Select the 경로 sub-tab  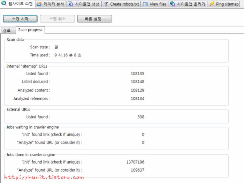(8, 30)
